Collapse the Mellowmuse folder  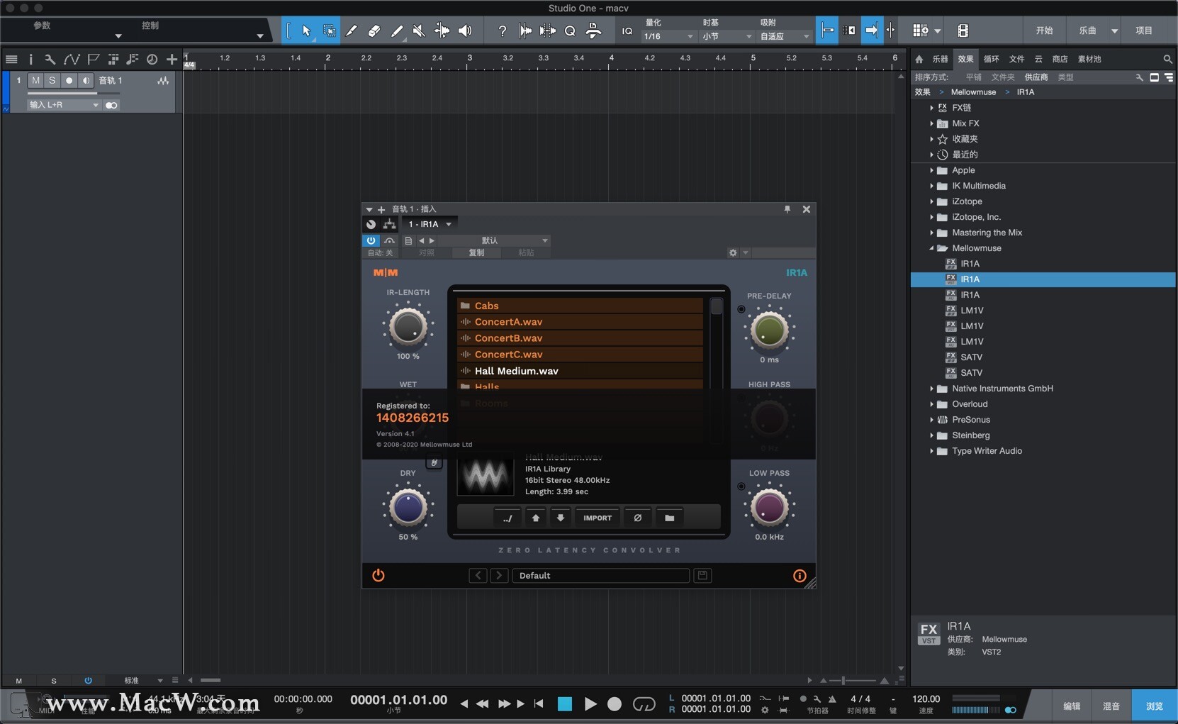[x=931, y=248]
